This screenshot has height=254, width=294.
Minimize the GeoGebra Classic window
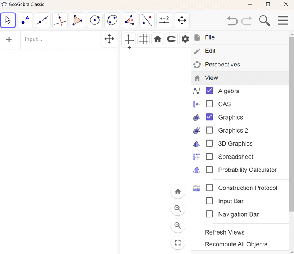[250, 4]
